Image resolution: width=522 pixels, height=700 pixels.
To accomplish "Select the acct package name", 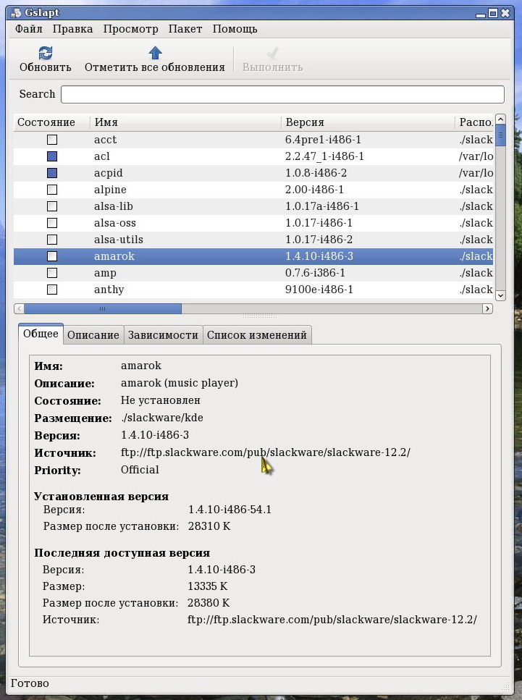I will pyautogui.click(x=105, y=140).
